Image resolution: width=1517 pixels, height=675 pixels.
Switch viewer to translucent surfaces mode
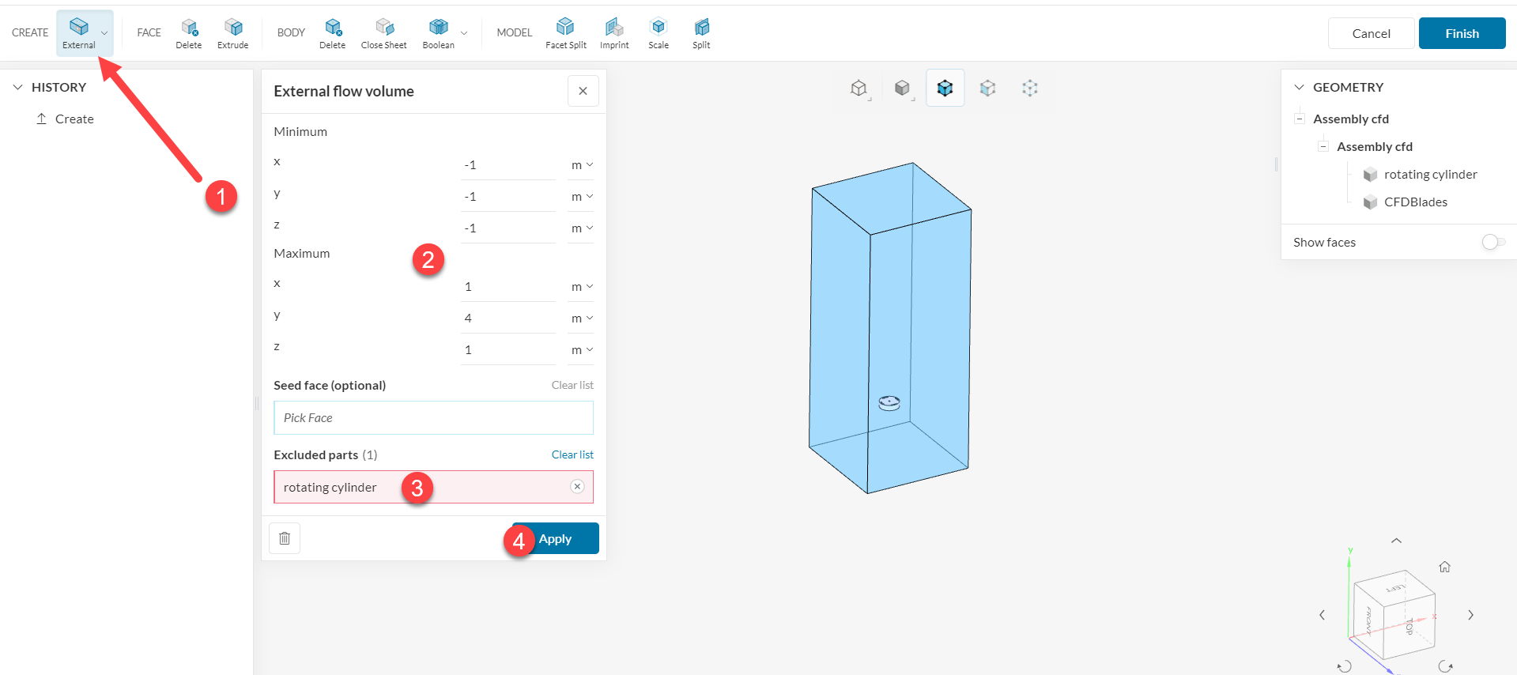pos(987,88)
